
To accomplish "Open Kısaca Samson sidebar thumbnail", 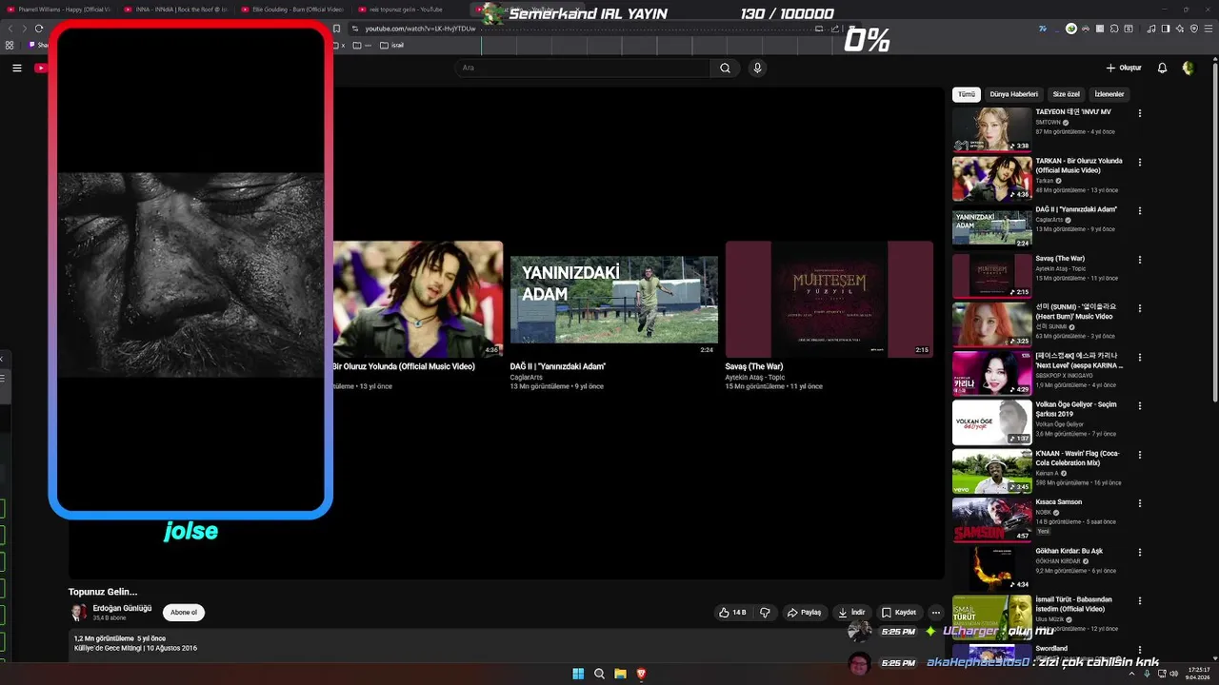I will 992,519.
